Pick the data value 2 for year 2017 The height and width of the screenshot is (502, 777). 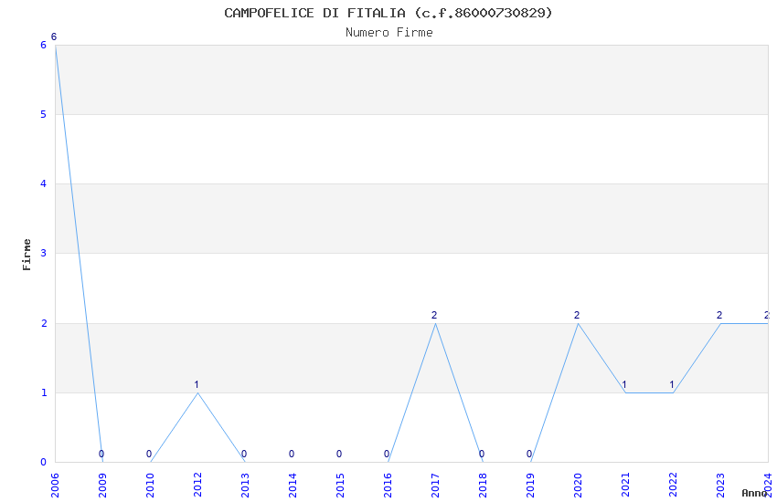click(x=434, y=315)
